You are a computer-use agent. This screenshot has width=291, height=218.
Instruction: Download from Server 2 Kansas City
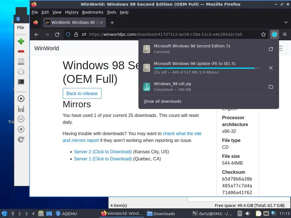pos(103,152)
